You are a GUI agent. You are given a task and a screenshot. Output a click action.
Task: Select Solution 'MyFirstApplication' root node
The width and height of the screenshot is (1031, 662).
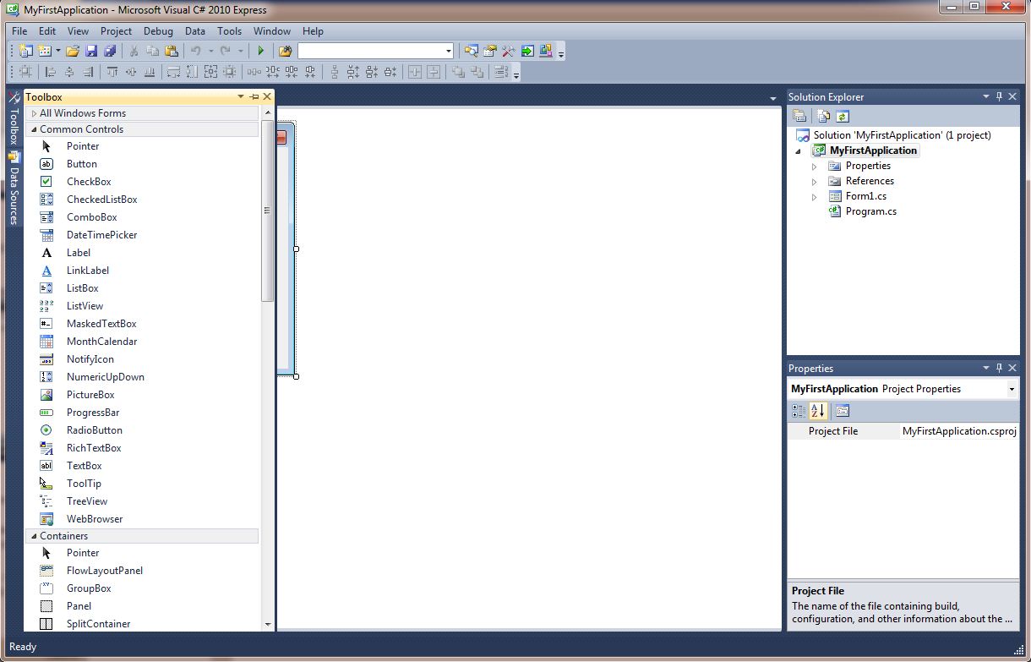tap(902, 135)
